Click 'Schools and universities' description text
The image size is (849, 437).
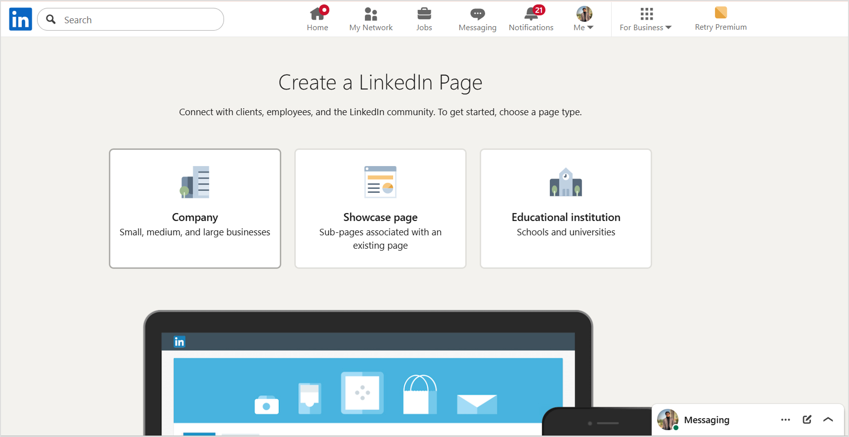click(566, 232)
